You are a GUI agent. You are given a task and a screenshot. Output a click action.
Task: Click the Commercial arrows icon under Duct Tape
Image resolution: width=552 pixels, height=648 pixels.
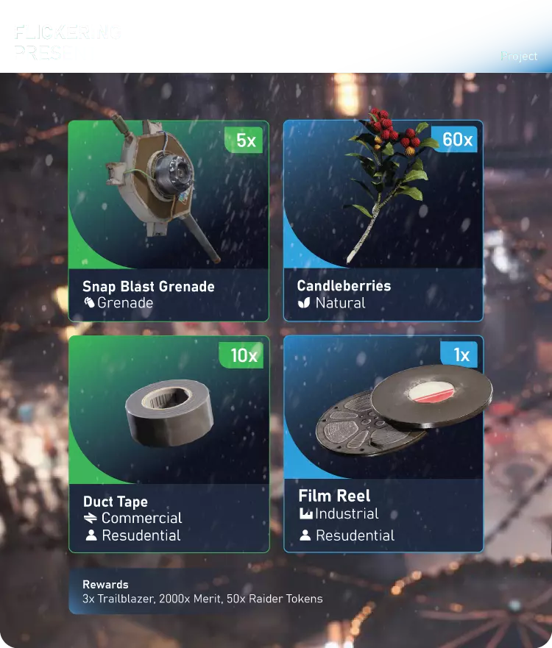click(x=90, y=518)
